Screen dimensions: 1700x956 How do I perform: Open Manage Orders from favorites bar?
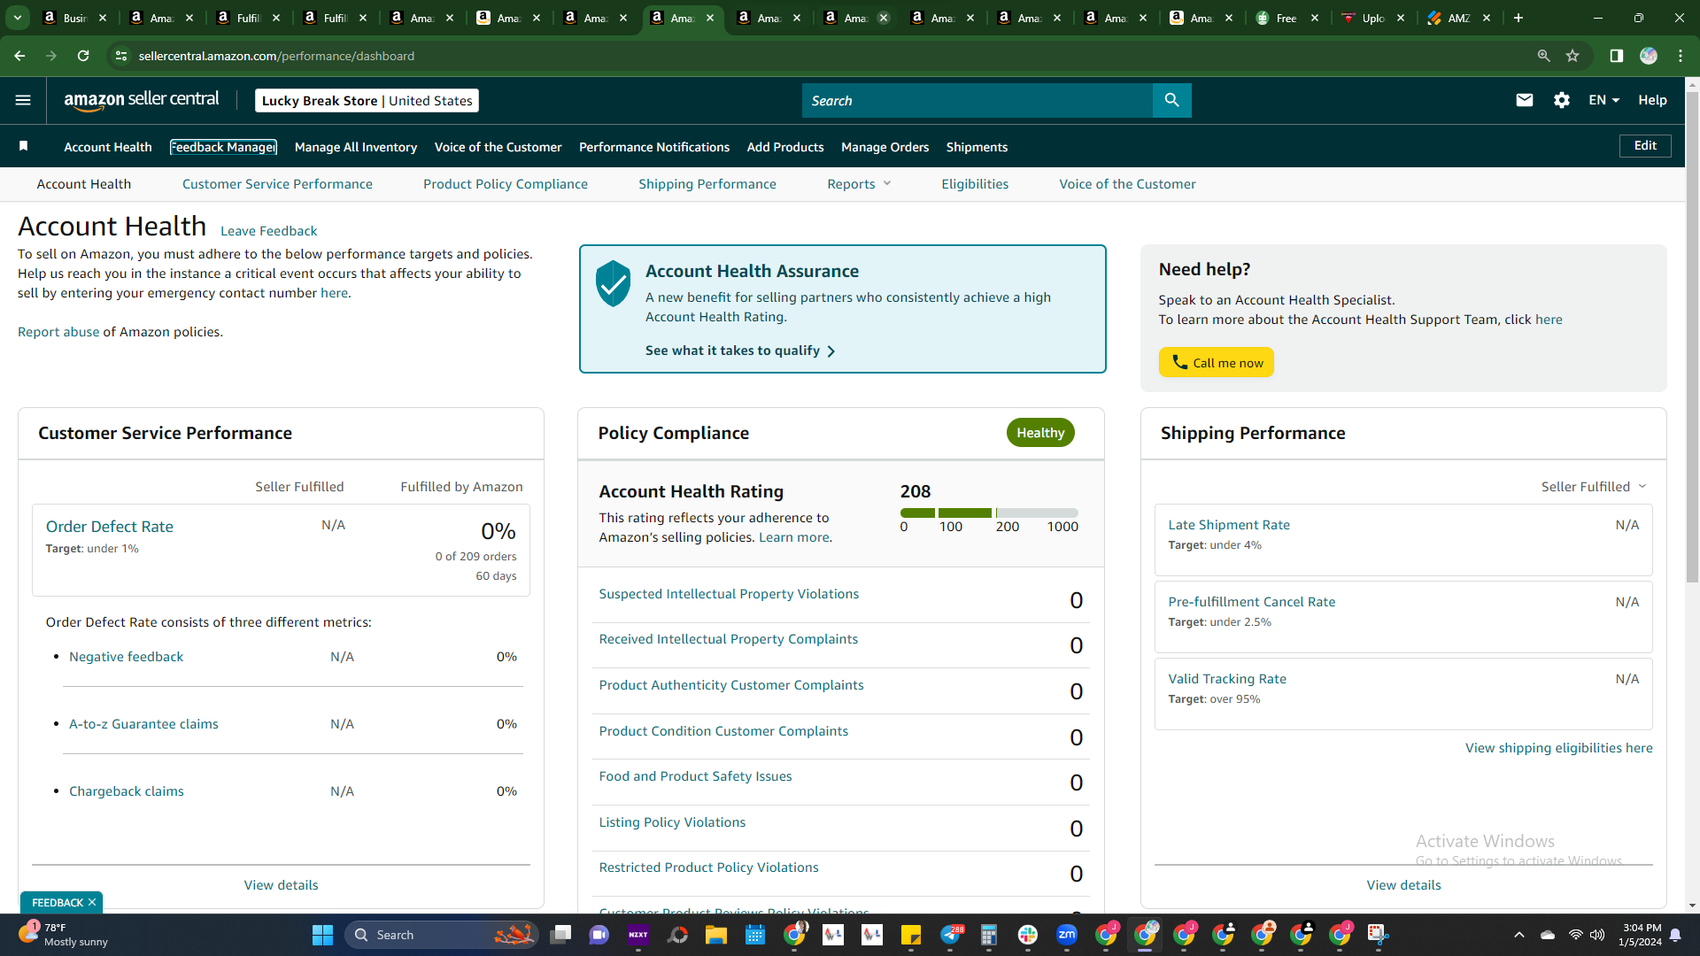tap(885, 147)
